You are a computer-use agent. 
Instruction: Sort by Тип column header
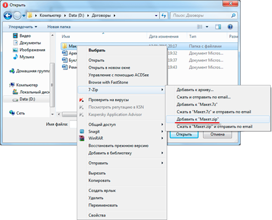click(192, 36)
